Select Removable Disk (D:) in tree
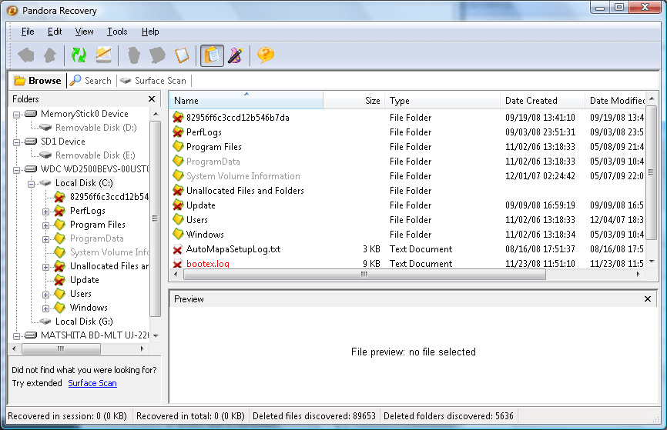 pos(96,128)
